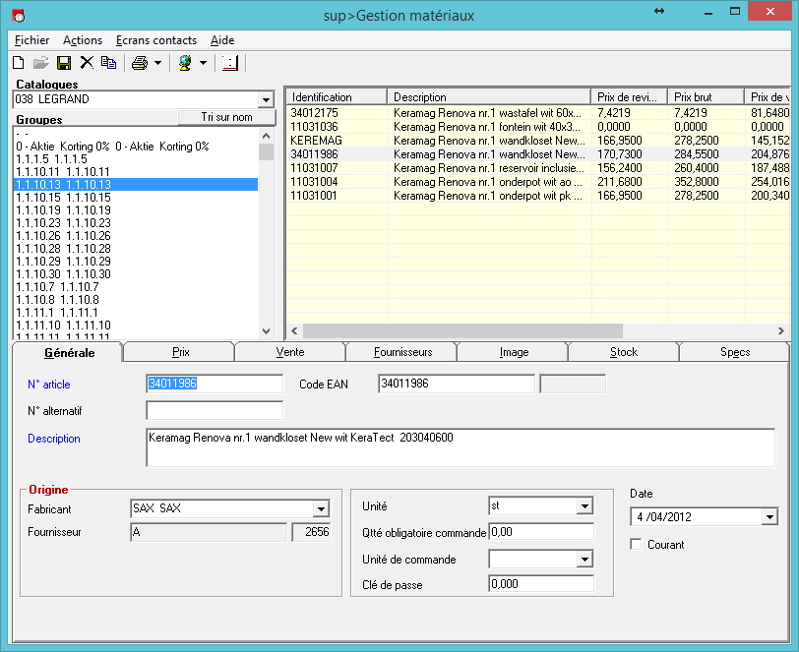
Task: Select table row 11031001
Action: (x=538, y=195)
